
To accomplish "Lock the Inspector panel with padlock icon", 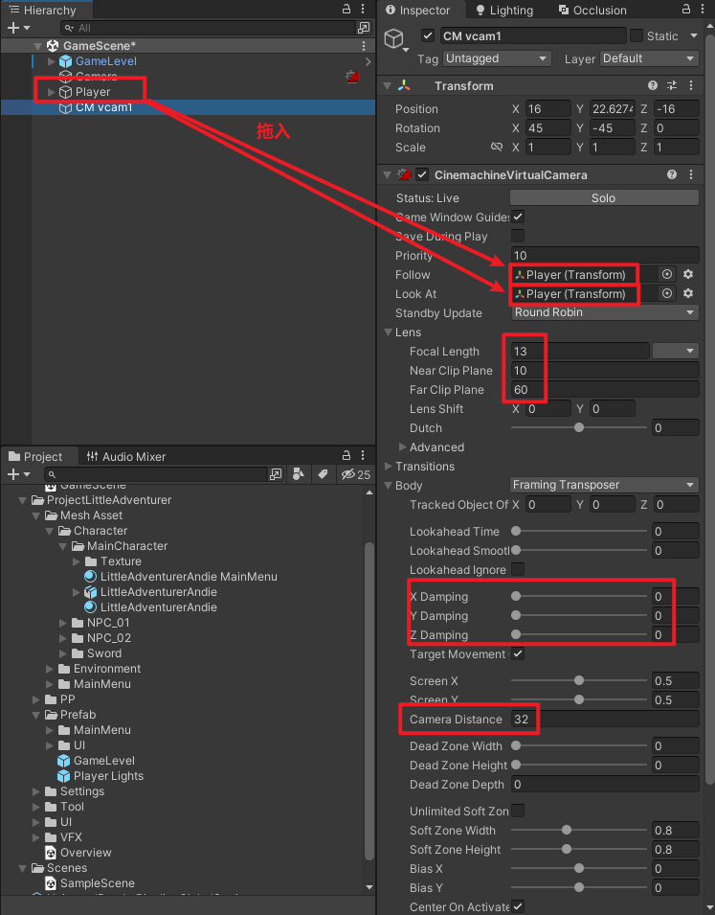I will [x=682, y=10].
